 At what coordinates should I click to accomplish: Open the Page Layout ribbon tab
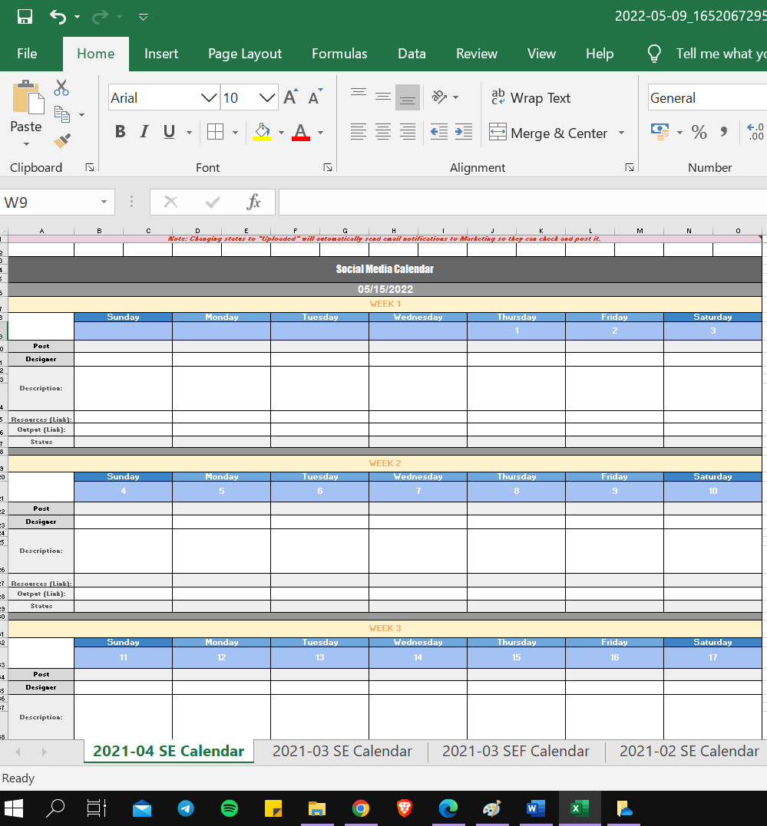pyautogui.click(x=245, y=54)
